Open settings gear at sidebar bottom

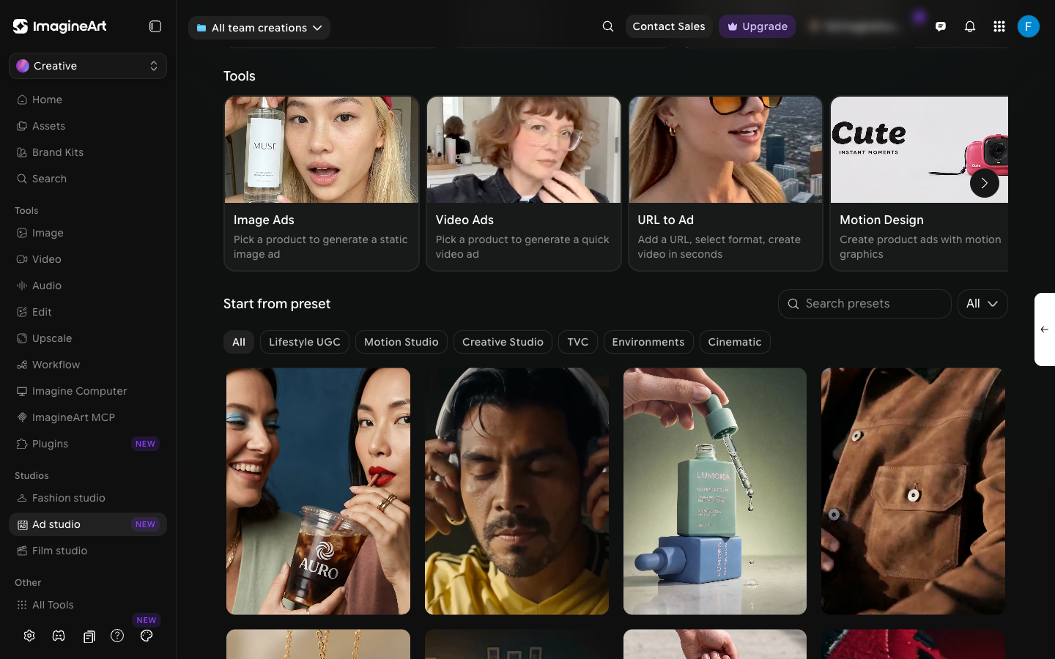click(x=29, y=636)
